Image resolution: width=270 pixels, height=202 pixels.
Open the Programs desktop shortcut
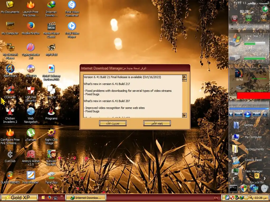[51, 114]
